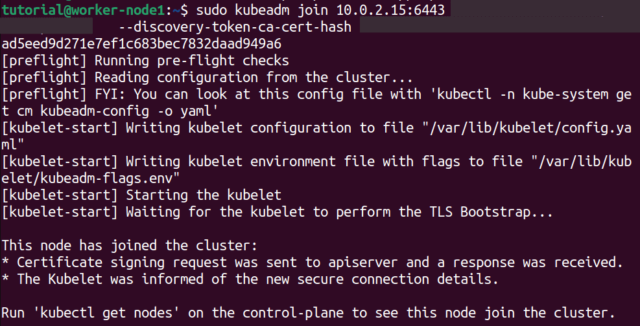Click the tutorial@worker-node1 prompt text
This screenshot has height=326, width=640.
[84, 9]
